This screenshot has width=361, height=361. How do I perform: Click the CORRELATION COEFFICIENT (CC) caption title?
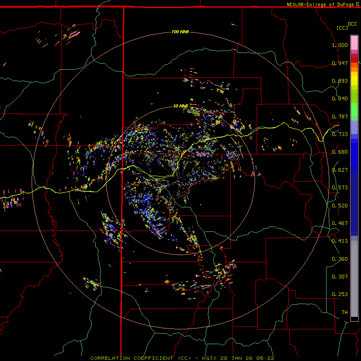pyautogui.click(x=140, y=358)
